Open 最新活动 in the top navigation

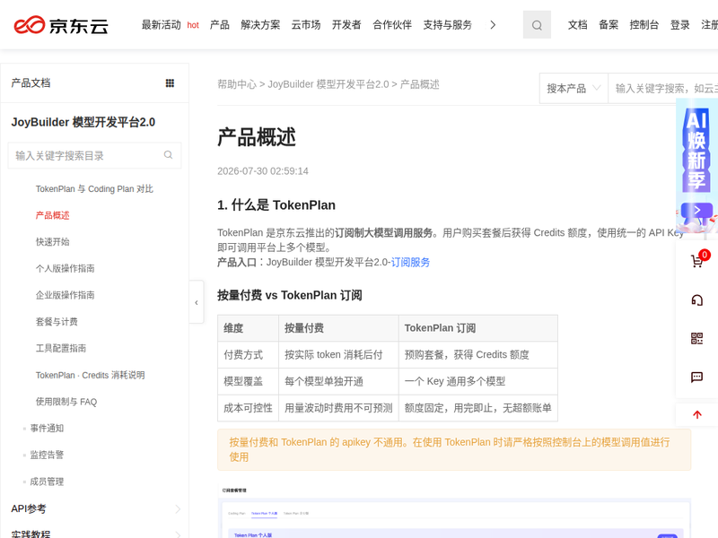[x=162, y=25]
